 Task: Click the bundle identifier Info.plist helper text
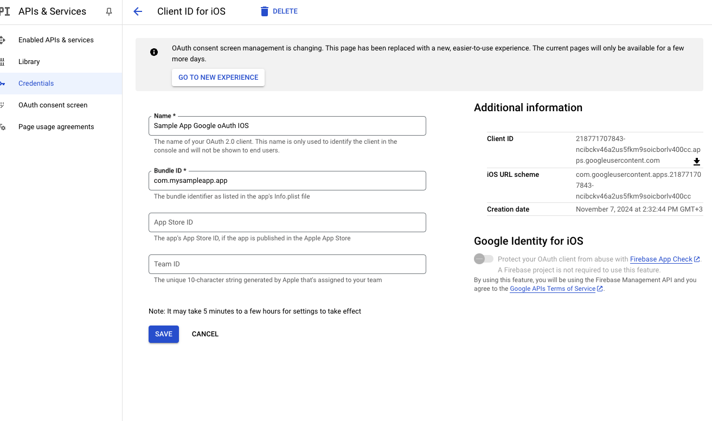(232, 196)
